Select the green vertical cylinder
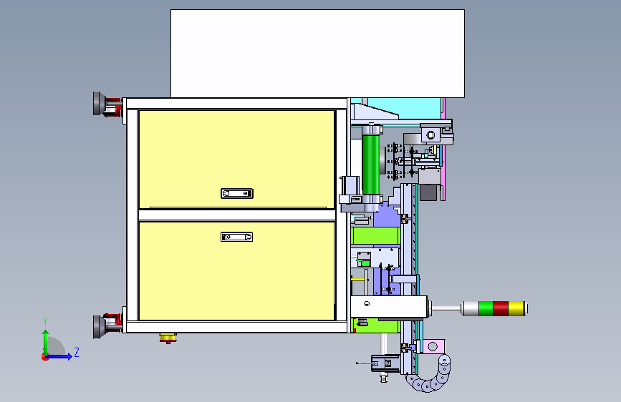Viewport: 621px width, 402px height. 371,165
